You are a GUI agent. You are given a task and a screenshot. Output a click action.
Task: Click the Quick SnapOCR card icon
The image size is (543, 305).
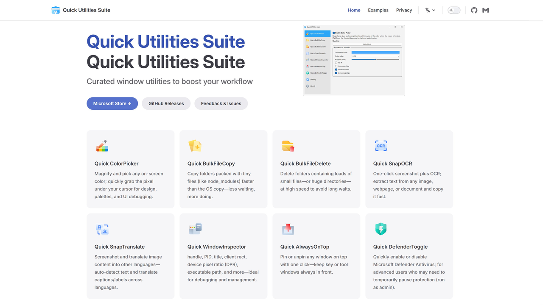tap(381, 146)
